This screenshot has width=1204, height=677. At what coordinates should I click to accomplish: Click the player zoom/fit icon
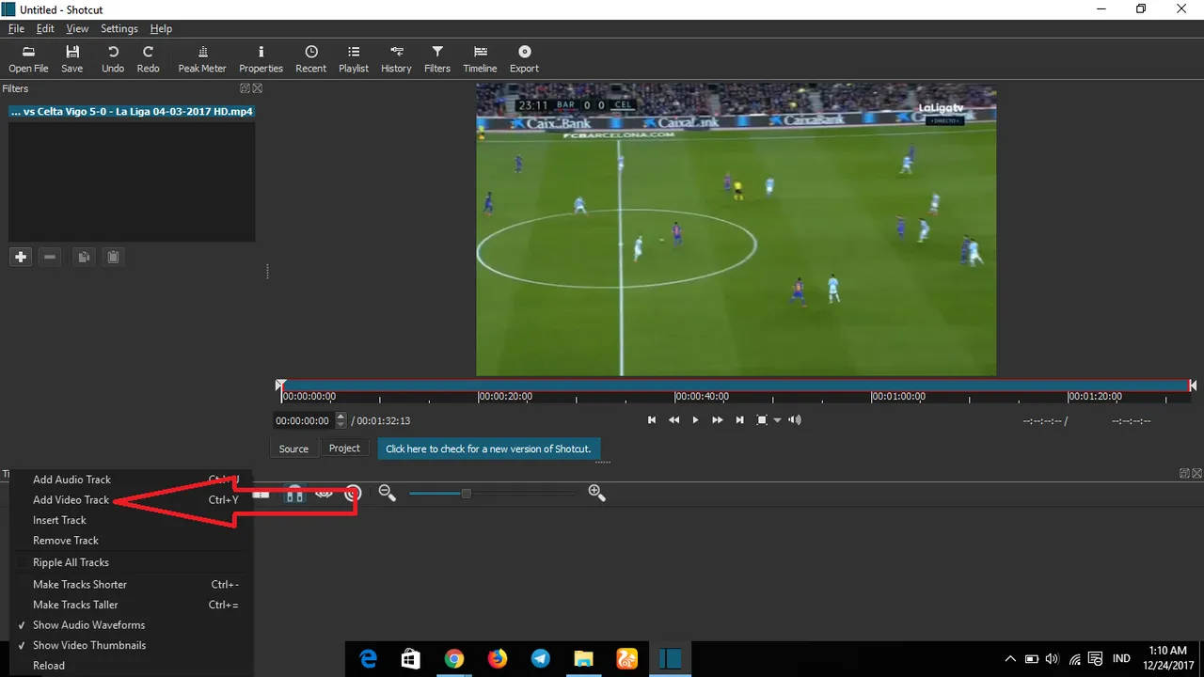tap(763, 420)
